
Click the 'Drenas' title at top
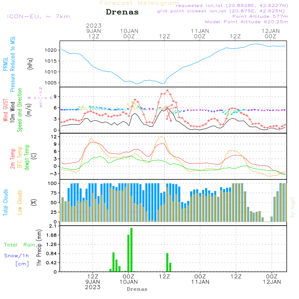pos(122,12)
